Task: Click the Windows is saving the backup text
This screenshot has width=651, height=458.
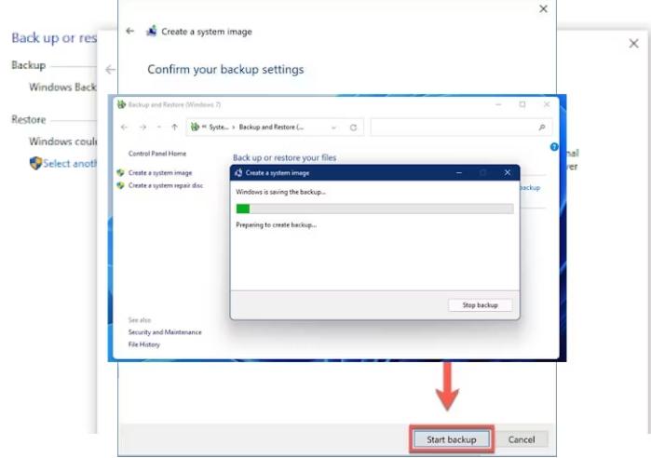Action: click(x=280, y=192)
